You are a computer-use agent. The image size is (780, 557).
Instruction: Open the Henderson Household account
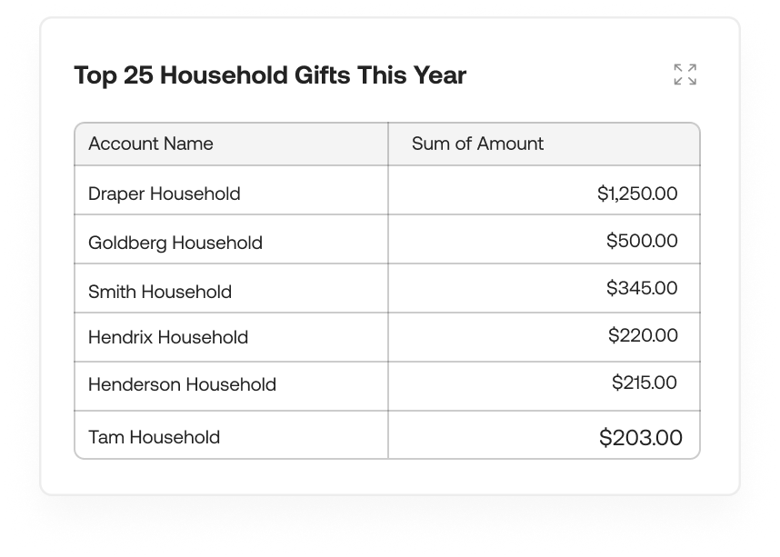click(x=182, y=384)
